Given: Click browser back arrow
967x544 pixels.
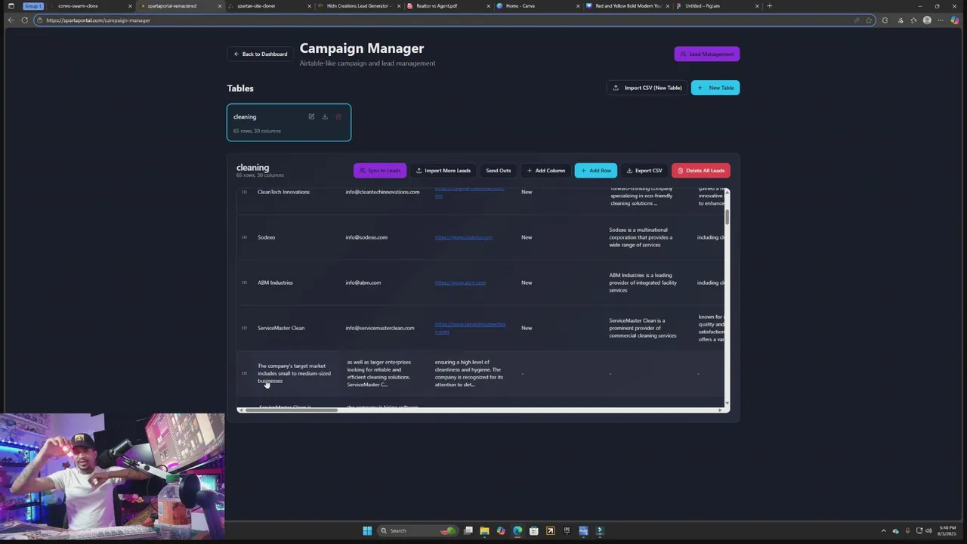Looking at the screenshot, I should tap(11, 20).
